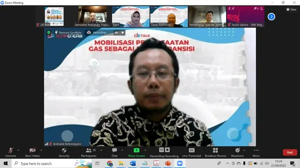Click the red End meeting button
Viewport: 300px width, 168px height.
tap(290, 153)
